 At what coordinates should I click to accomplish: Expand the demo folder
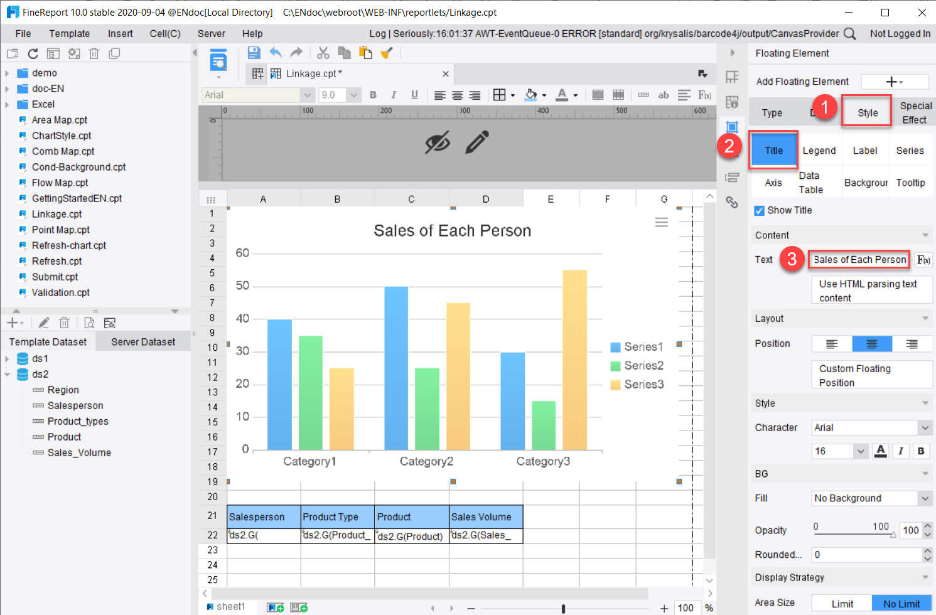7,73
